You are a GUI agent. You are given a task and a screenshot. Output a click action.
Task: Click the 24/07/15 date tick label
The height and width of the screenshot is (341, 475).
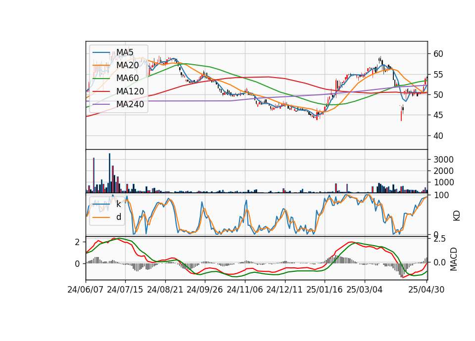pos(125,290)
